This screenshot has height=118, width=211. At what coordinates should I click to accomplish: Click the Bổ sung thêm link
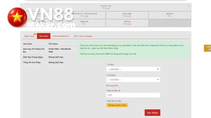112,85
